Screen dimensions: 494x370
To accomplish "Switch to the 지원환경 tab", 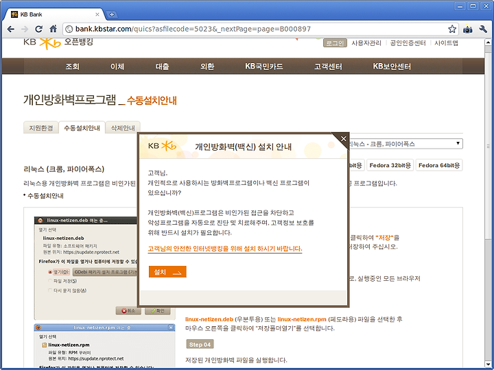I will (x=41, y=127).
